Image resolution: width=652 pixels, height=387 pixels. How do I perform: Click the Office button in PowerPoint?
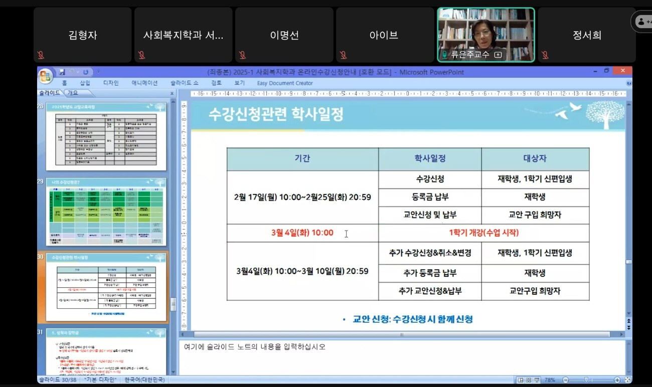[x=46, y=74]
